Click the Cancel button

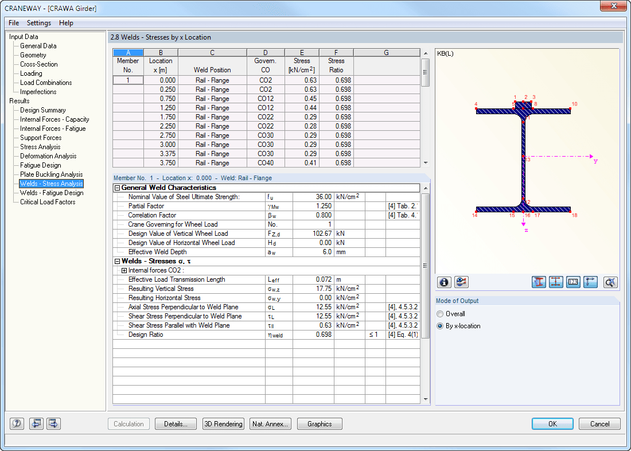pyautogui.click(x=599, y=423)
